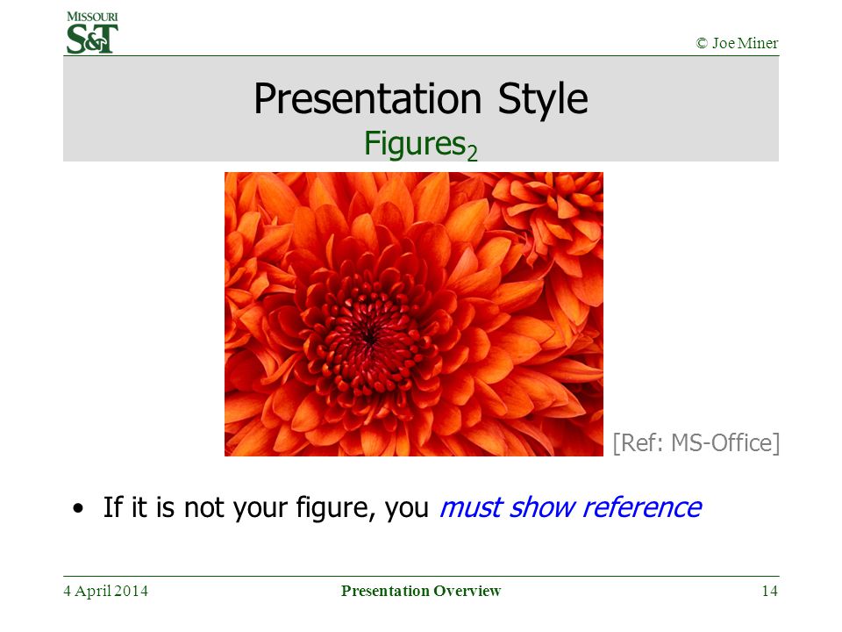The image size is (842, 632).
Task: Select the '© Joe Miner' copyright text
Action: (x=737, y=43)
